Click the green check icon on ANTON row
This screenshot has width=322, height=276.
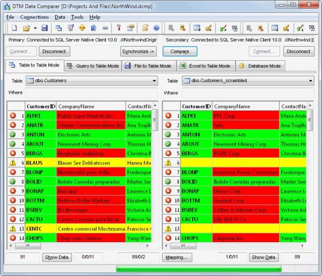click(12, 135)
